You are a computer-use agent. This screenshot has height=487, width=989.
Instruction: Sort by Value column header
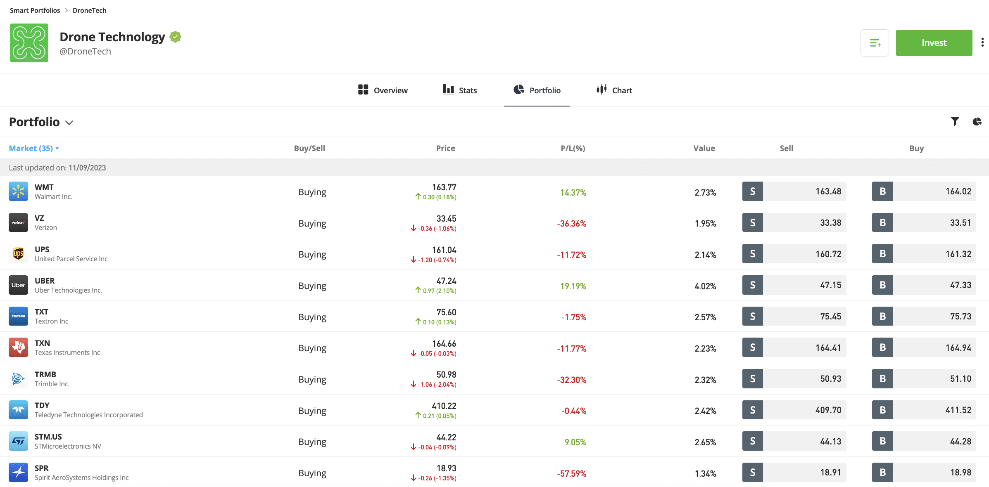pyautogui.click(x=704, y=148)
